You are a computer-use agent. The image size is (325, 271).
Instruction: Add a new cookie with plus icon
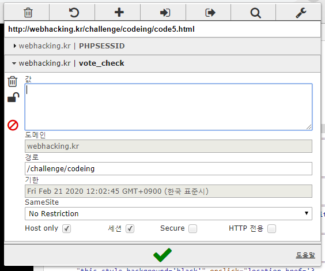(x=119, y=13)
